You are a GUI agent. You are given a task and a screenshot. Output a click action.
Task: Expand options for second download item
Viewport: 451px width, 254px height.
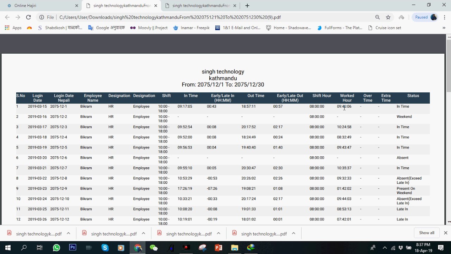143,234
